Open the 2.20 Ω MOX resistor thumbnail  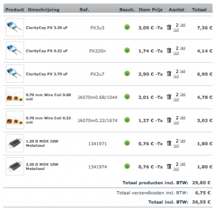point(15,166)
